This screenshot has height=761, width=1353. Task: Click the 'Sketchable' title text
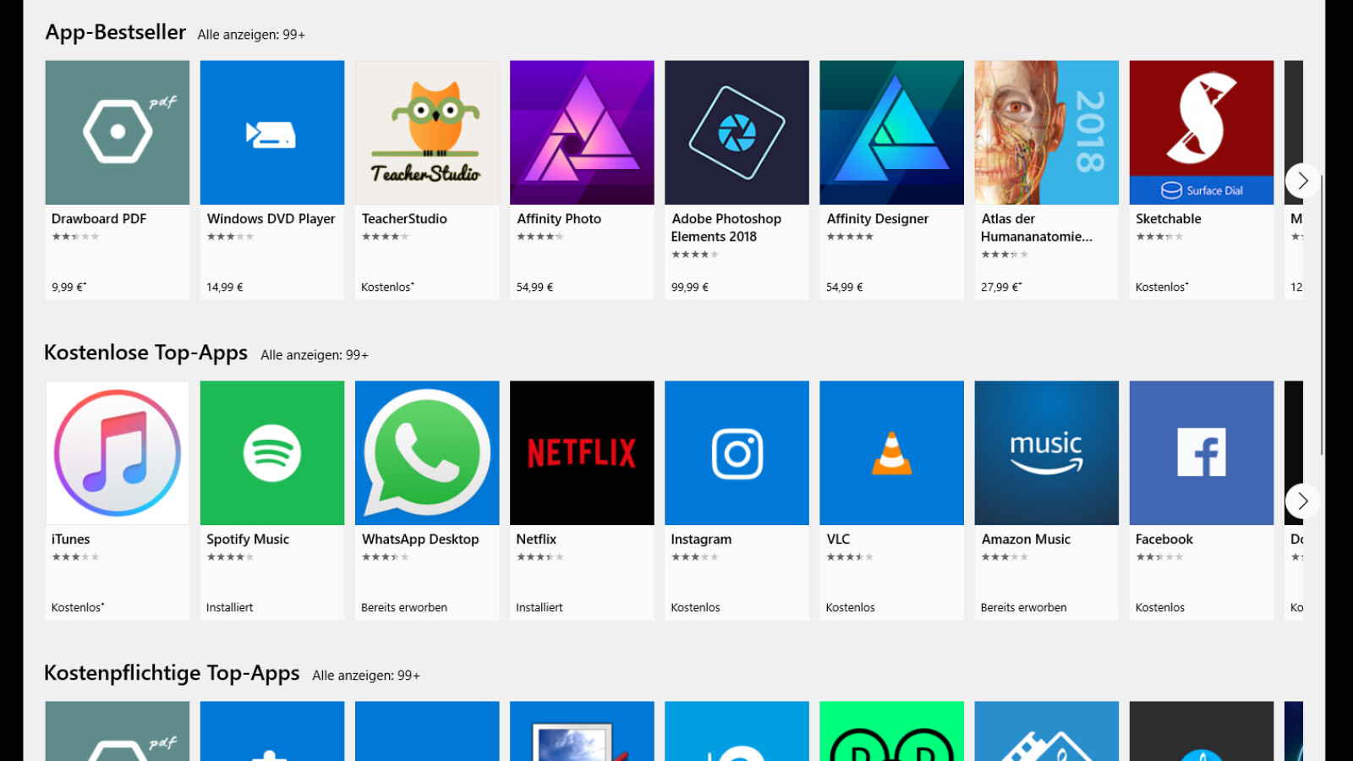1169,219
